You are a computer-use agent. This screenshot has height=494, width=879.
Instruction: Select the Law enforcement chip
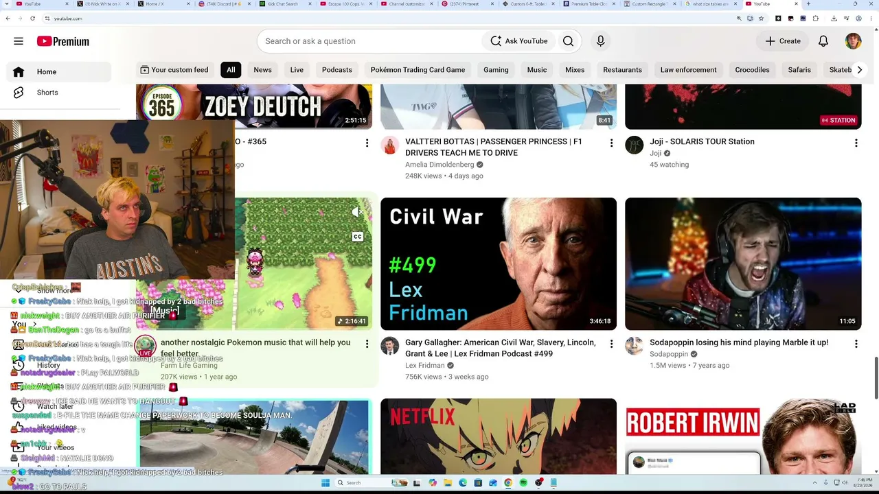[x=688, y=70]
